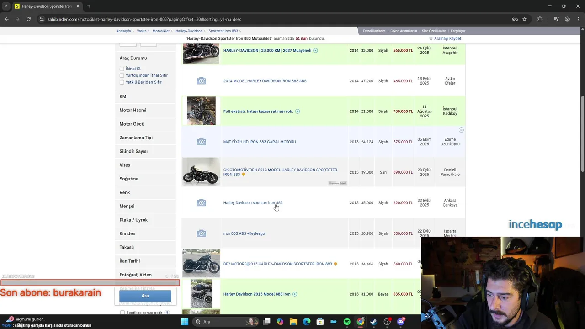585x329 pixels.
Task: Open Windows Start menu
Action: click(x=185, y=322)
